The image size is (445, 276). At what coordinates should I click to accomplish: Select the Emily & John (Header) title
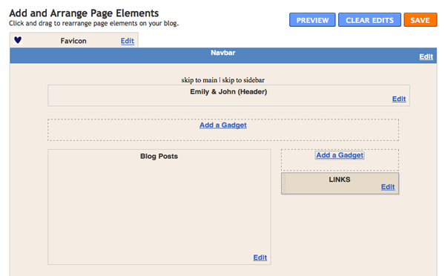(x=228, y=92)
